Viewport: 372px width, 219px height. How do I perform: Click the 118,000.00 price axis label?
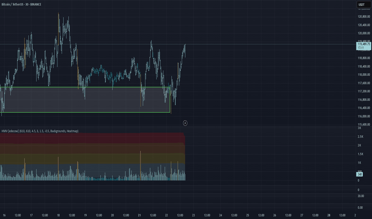pyautogui.click(x=364, y=74)
